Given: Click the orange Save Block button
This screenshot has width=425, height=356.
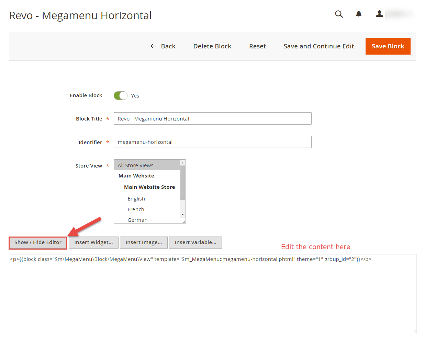Looking at the screenshot, I should 388,46.
